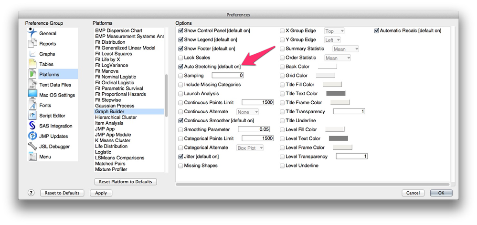Pick Grid Color swatch

[x=326, y=75]
